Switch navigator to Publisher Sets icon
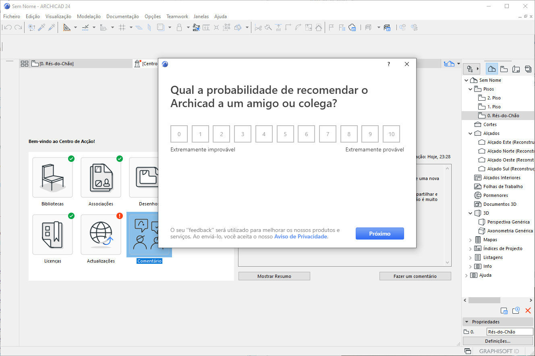Screen dimensions: 535x356 point(528,68)
